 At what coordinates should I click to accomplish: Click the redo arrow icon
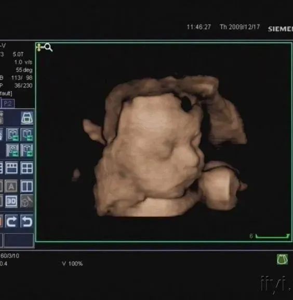click(11, 221)
